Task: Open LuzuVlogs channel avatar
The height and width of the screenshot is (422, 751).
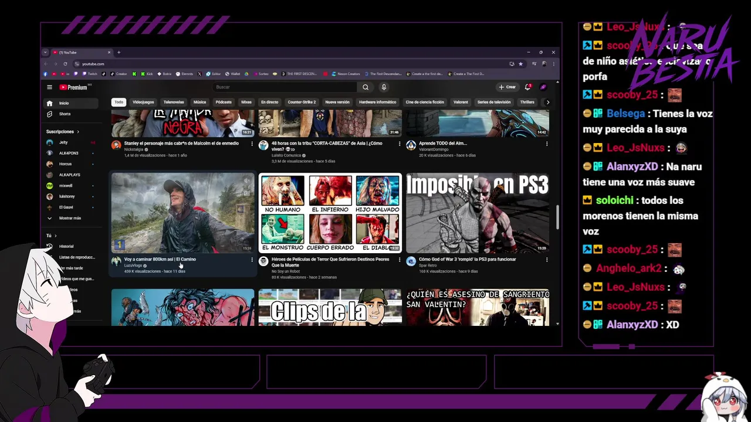Action: coord(116,261)
